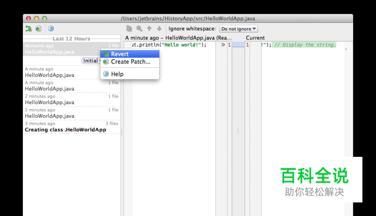Click the window title file path
Screen dimensions: 376x216
point(188,18)
